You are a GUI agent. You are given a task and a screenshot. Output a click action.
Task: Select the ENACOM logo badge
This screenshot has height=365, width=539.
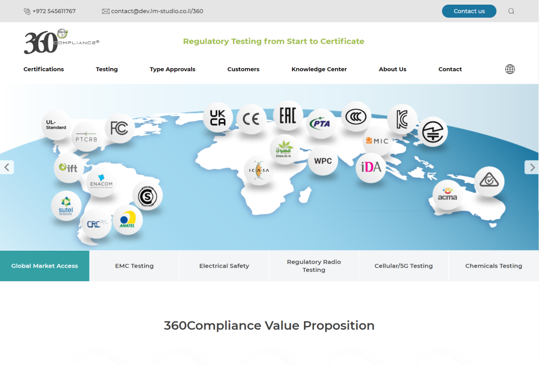point(101,182)
